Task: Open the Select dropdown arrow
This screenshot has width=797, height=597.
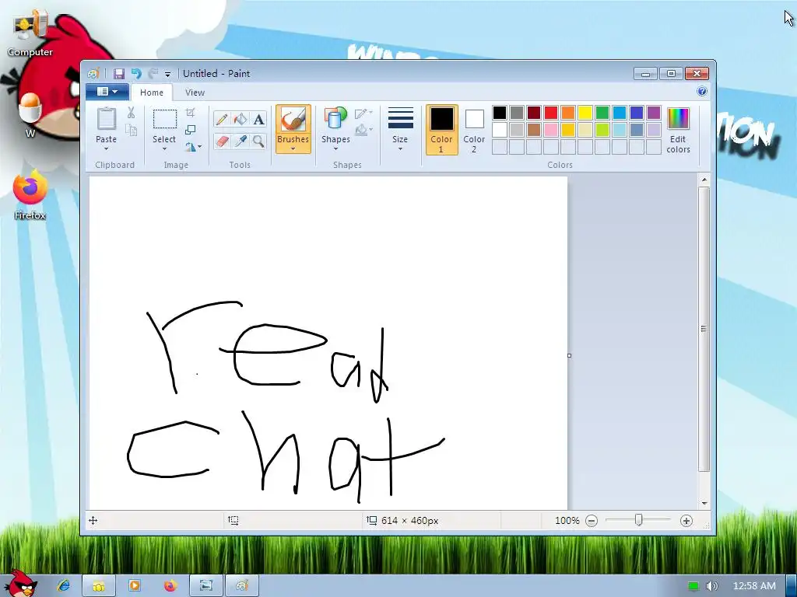Action: click(x=164, y=149)
